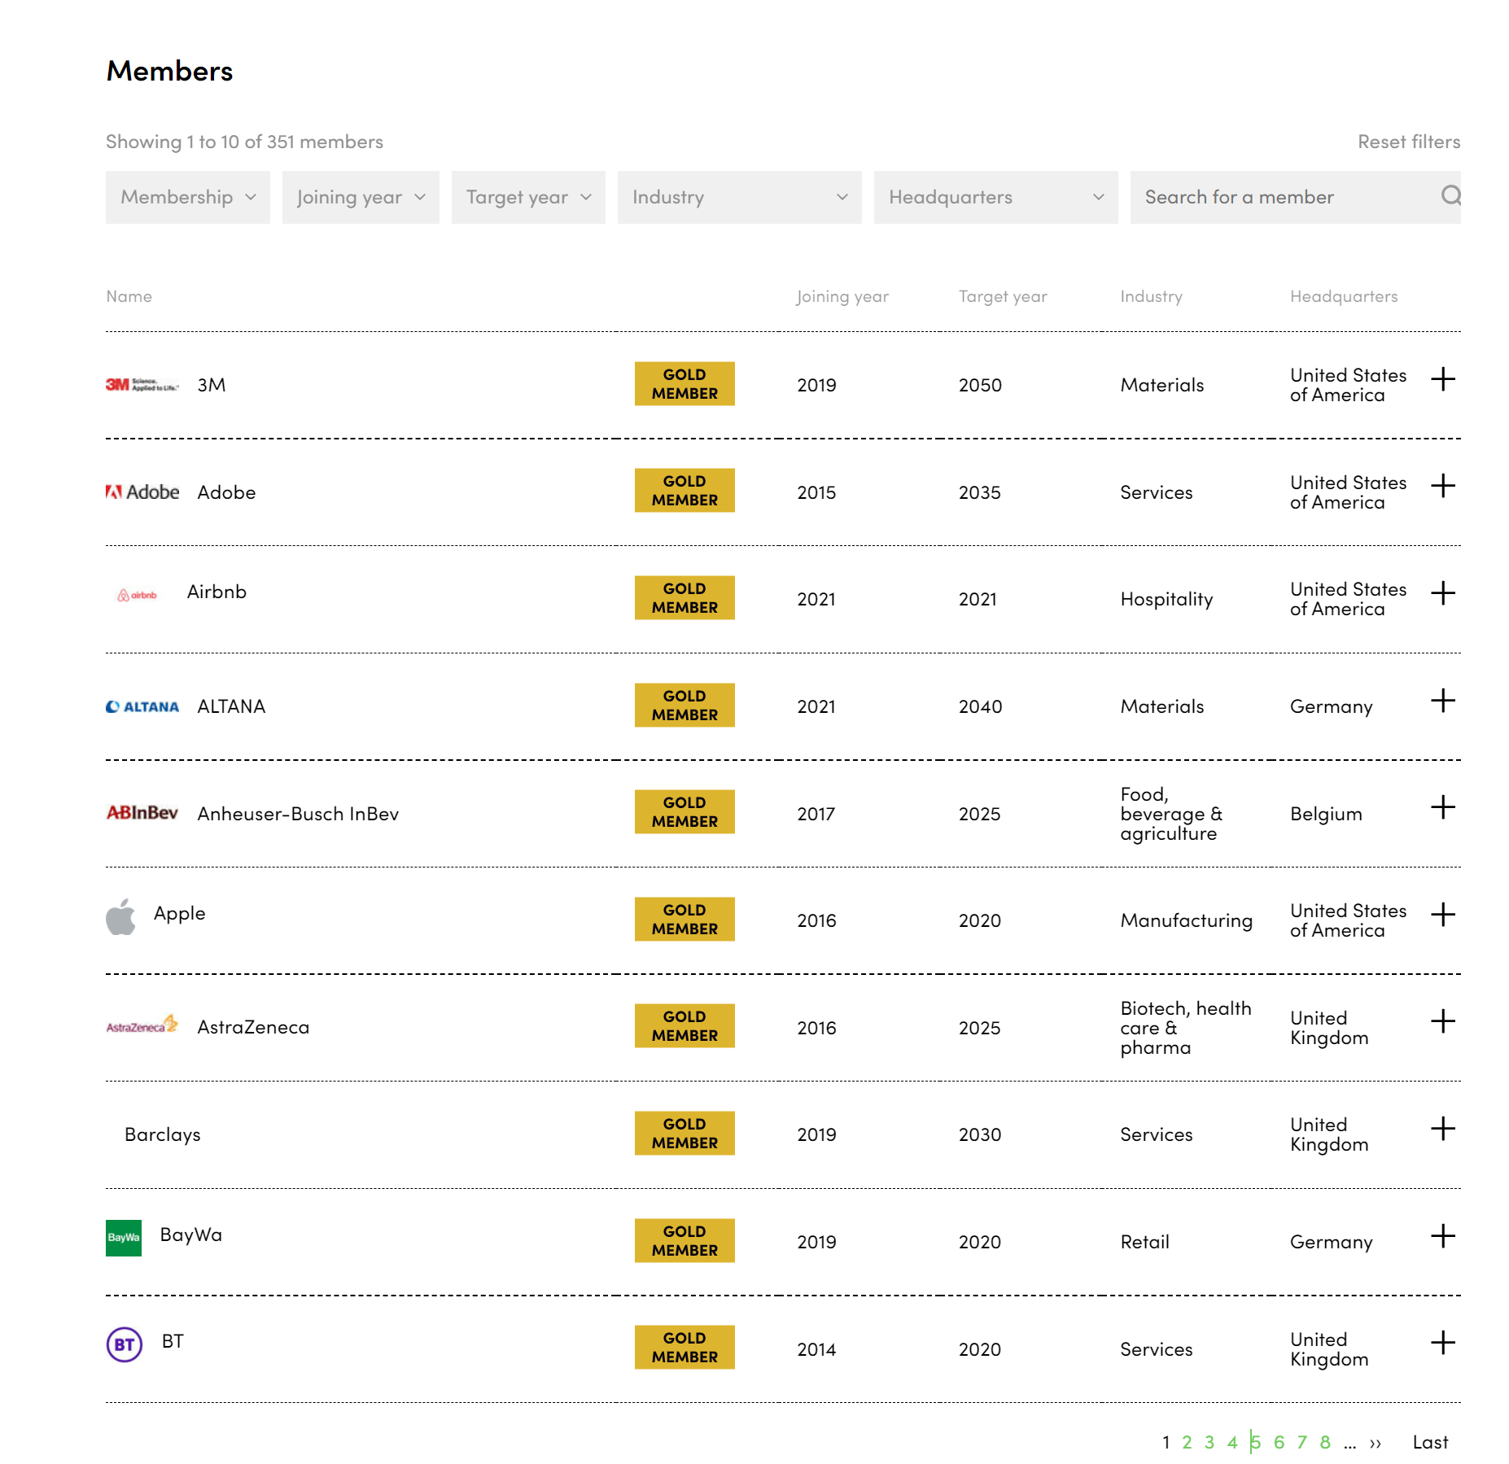Click the ALTANA logo
Screen dimensions: 1509x1464
(x=142, y=706)
